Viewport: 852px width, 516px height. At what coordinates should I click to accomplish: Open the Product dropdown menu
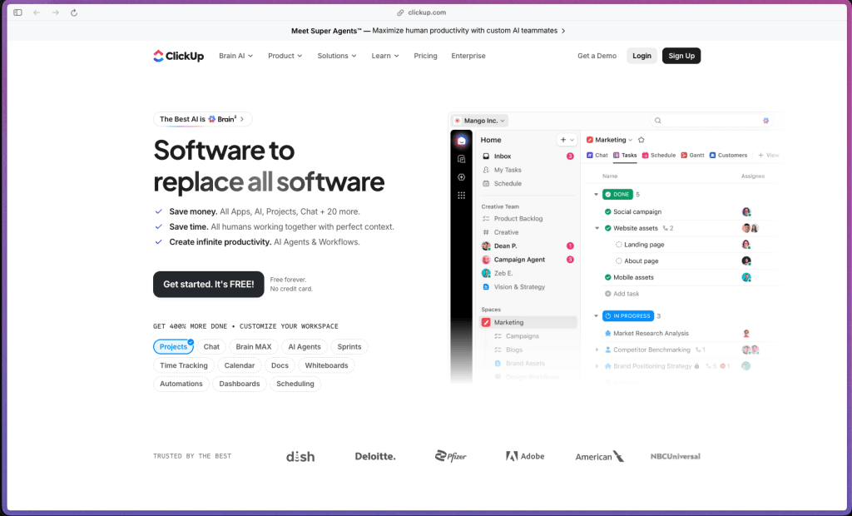(x=285, y=56)
